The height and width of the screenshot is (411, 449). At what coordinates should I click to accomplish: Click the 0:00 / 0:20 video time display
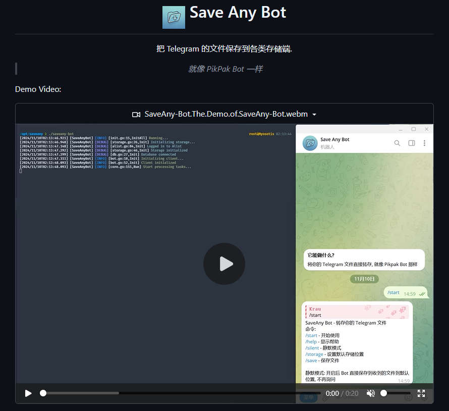pos(342,393)
